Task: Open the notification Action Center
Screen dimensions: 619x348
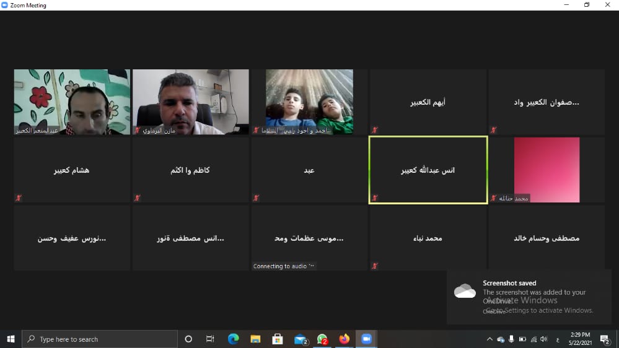Action: click(605, 339)
